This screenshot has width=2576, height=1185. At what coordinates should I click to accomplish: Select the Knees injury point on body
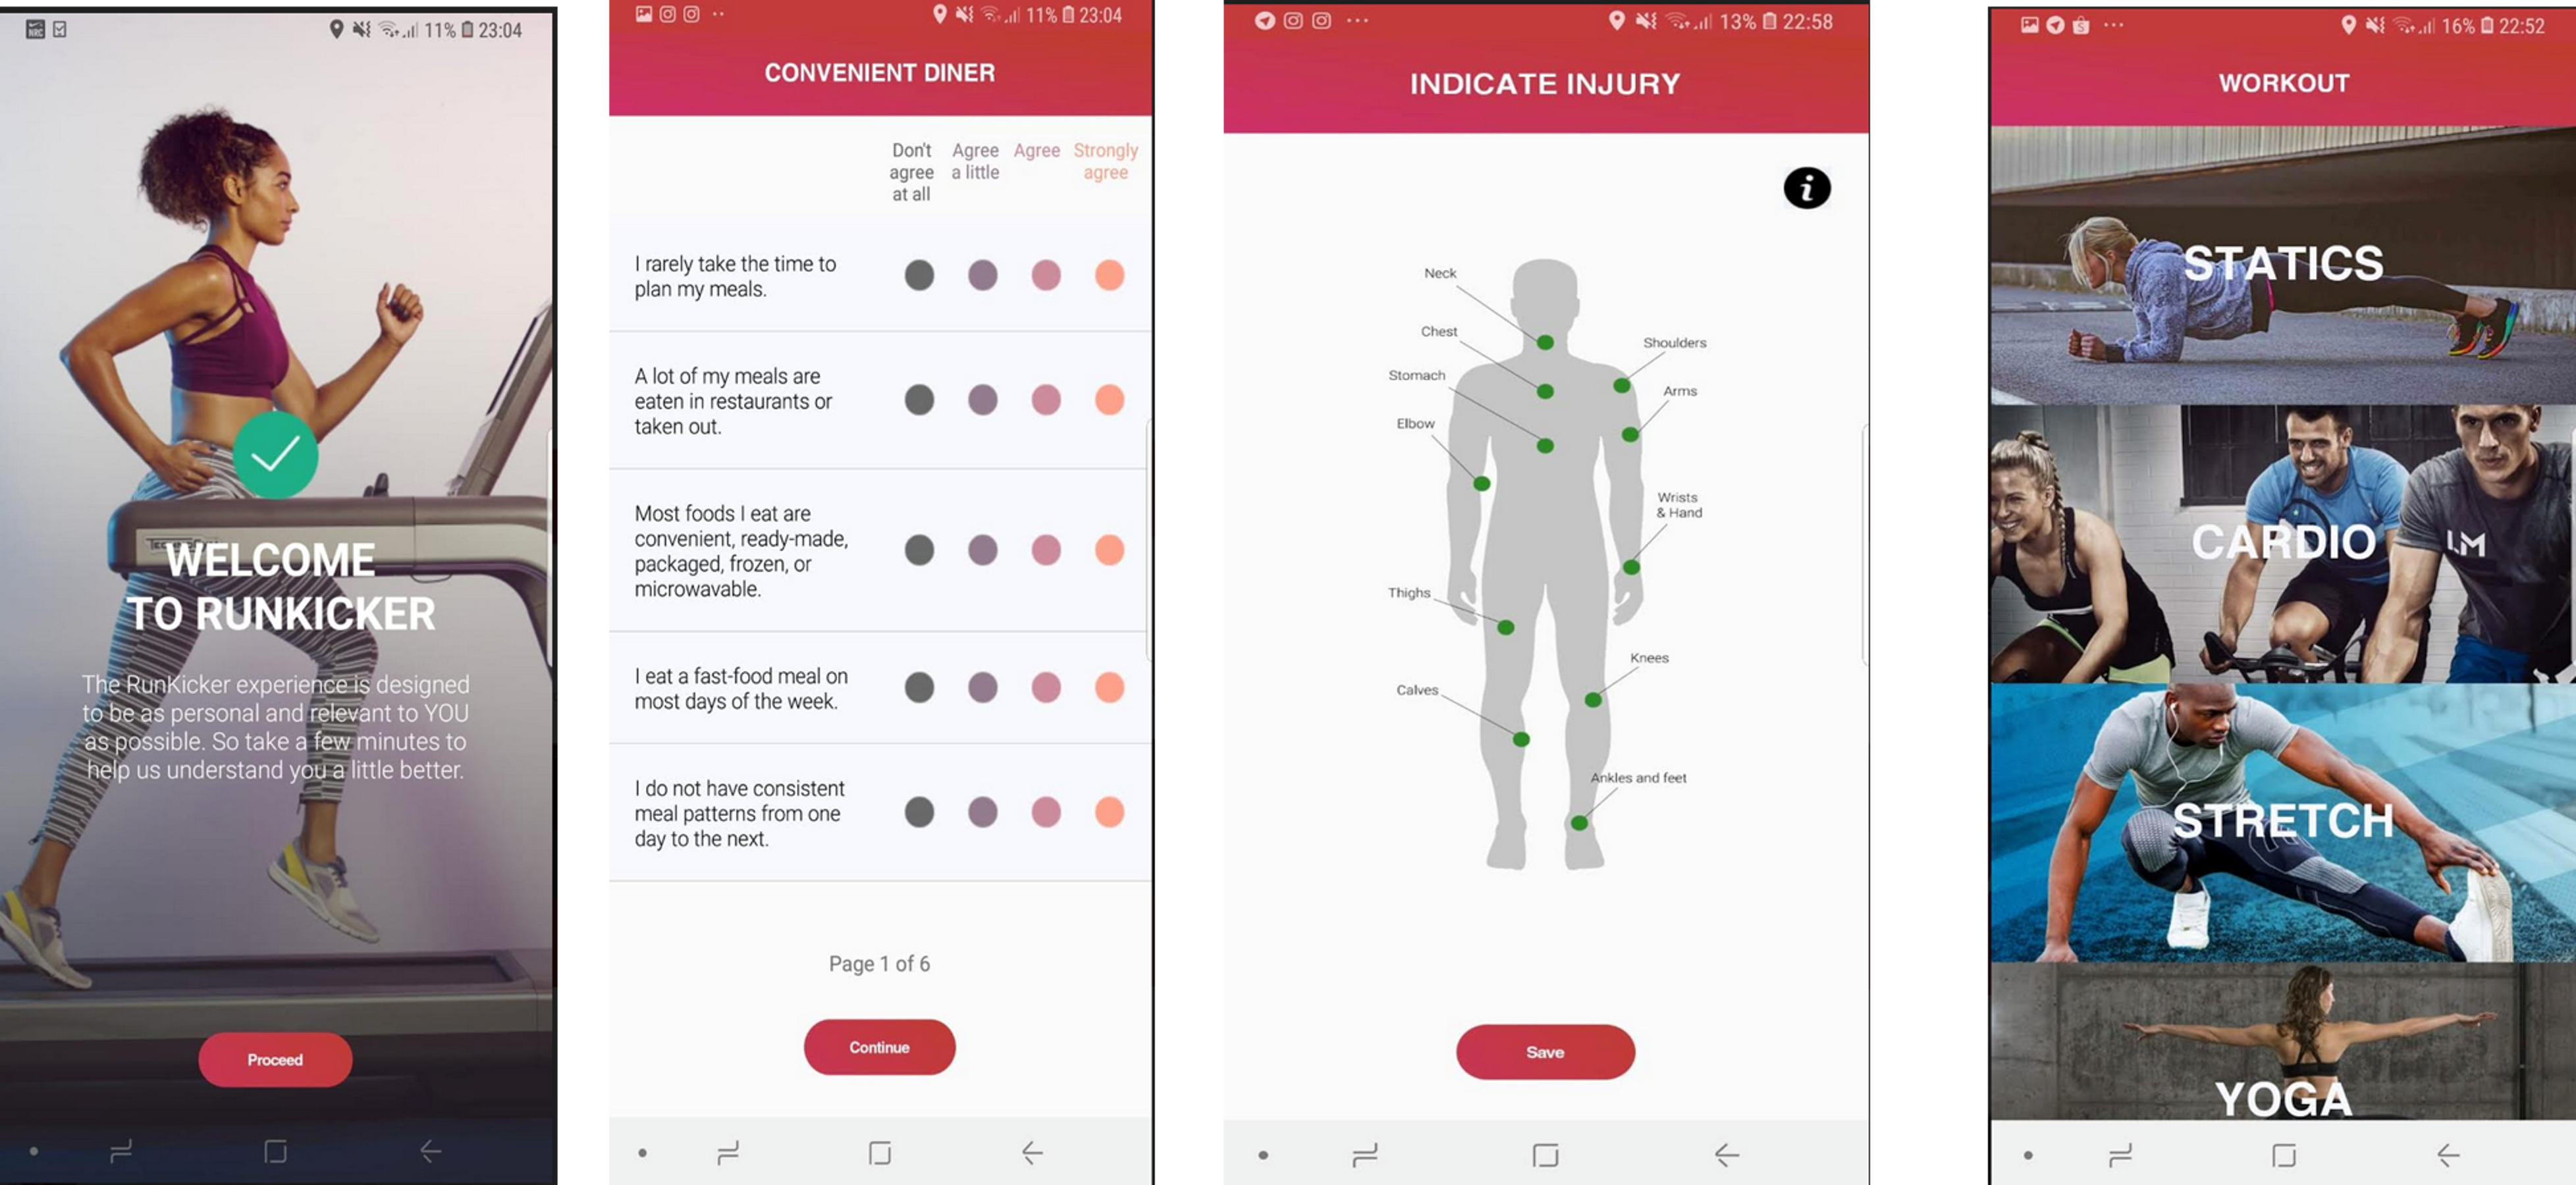(1592, 700)
